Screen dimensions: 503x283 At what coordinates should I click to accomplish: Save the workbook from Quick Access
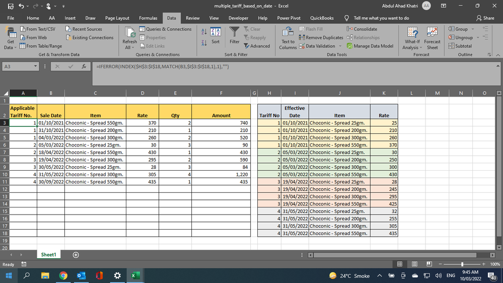pyautogui.click(x=11, y=6)
